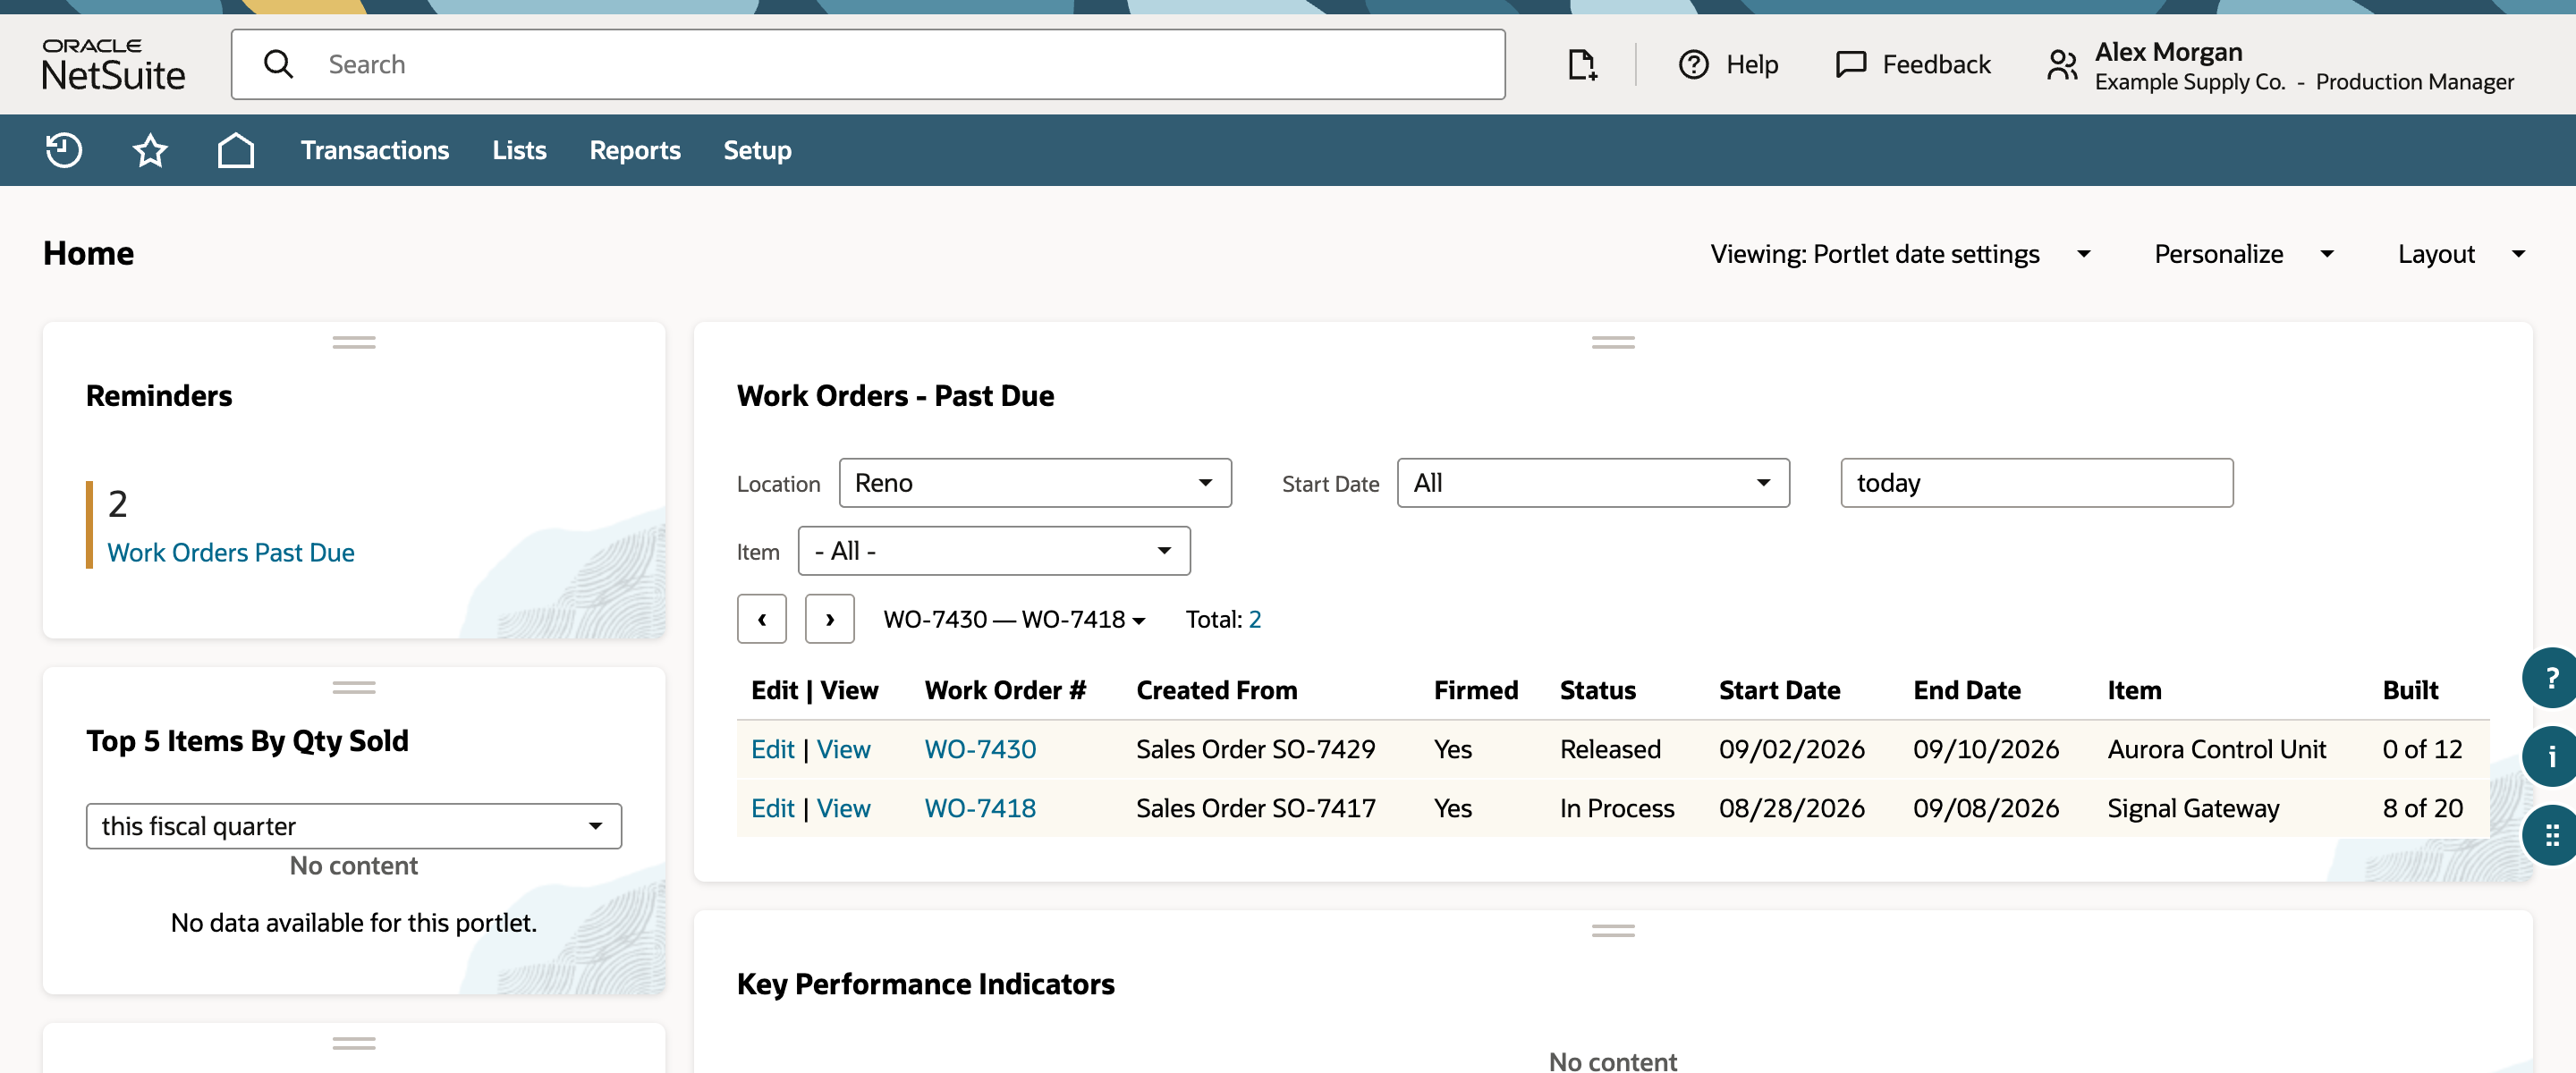Viewport: 2576px width, 1073px height.
Task: Open the Lists menu
Action: coord(519,150)
